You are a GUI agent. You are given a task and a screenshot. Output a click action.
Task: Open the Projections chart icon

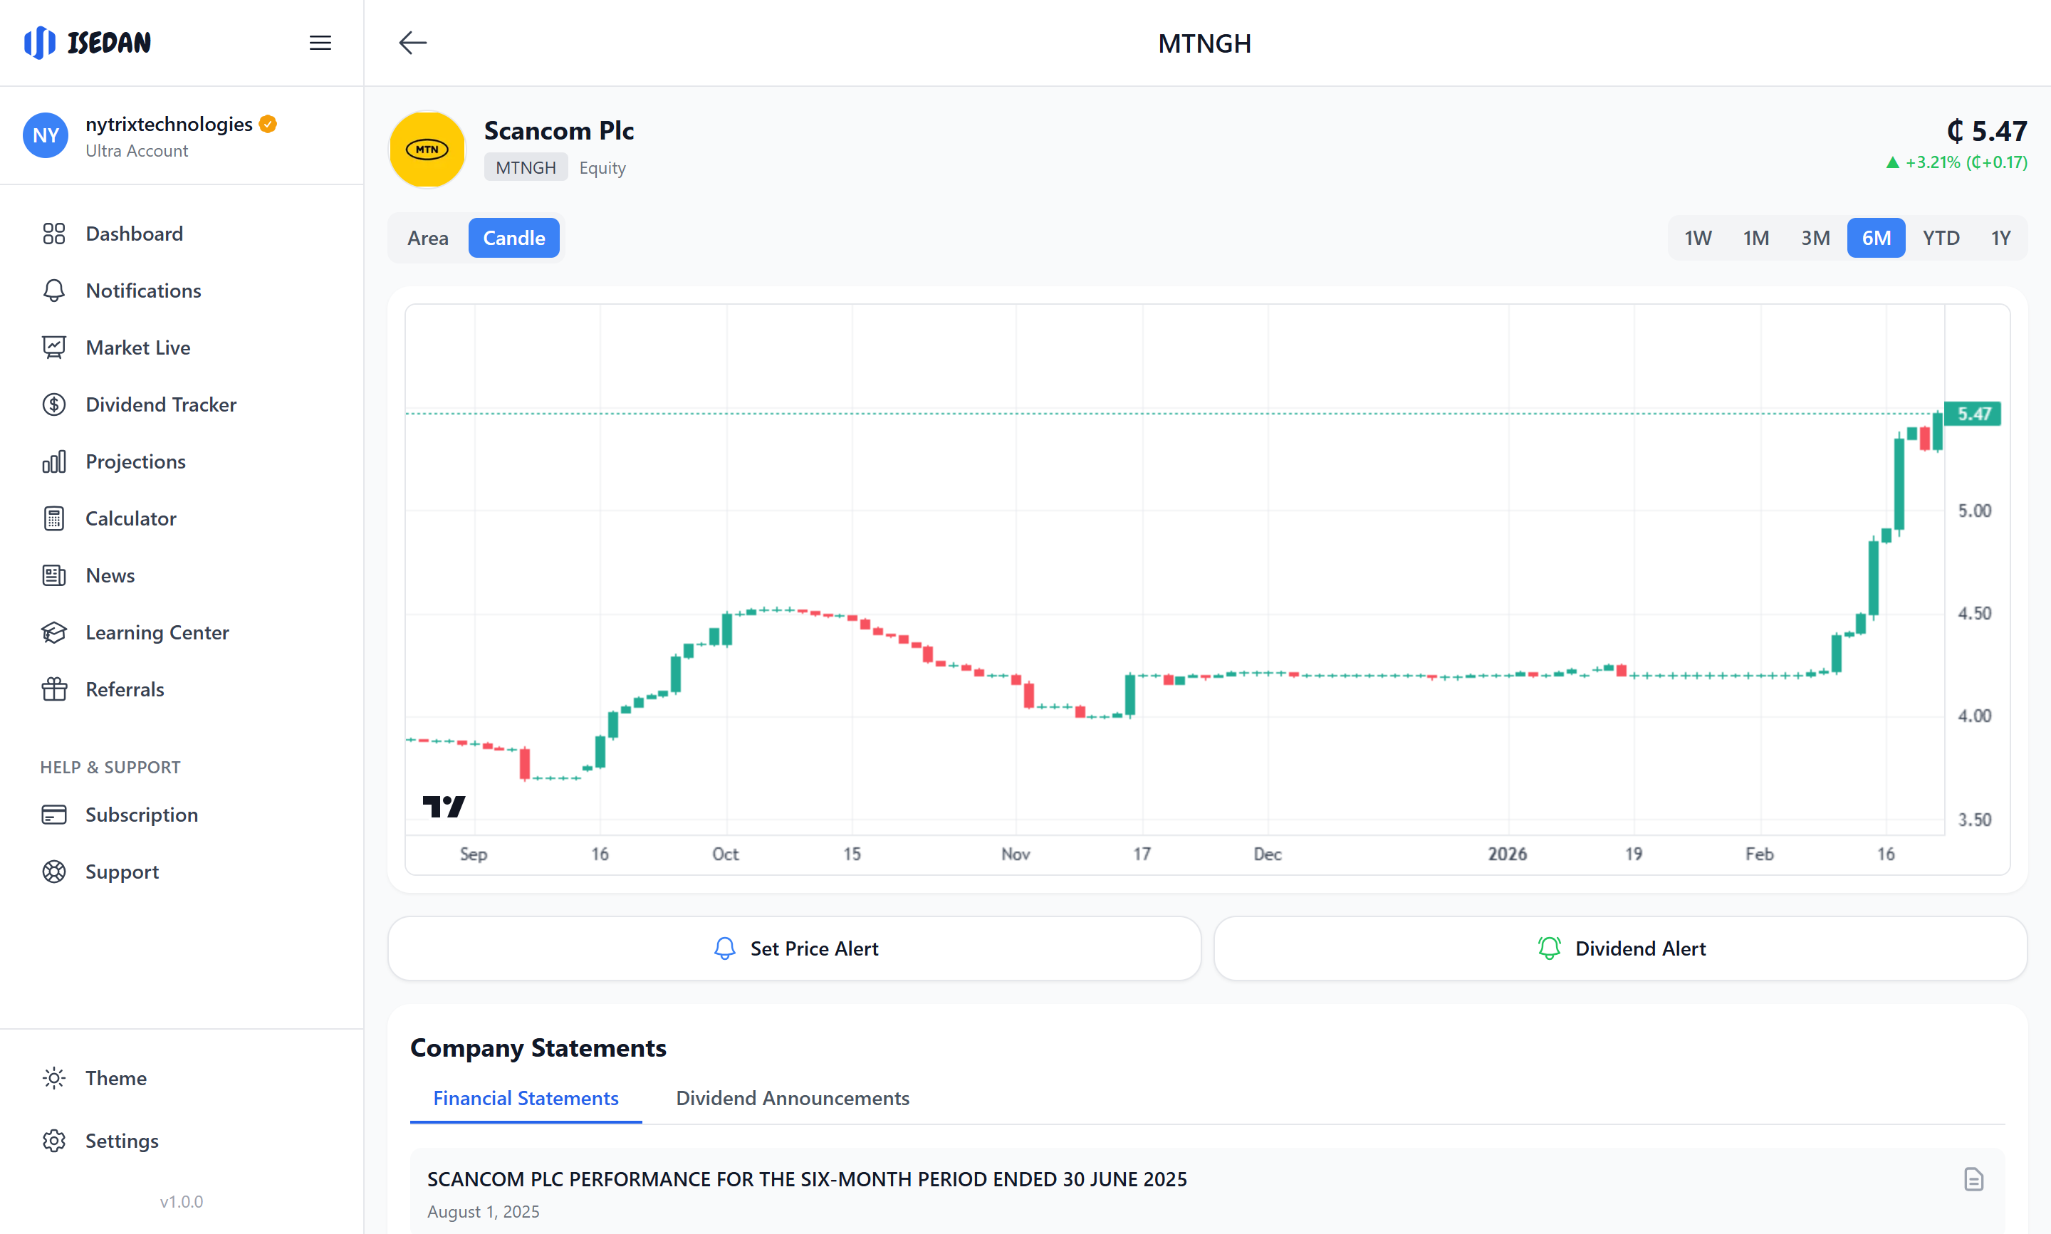pos(53,461)
